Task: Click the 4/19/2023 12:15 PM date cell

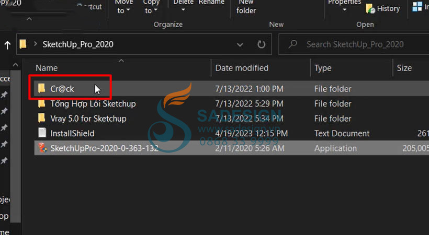Action: (252, 133)
